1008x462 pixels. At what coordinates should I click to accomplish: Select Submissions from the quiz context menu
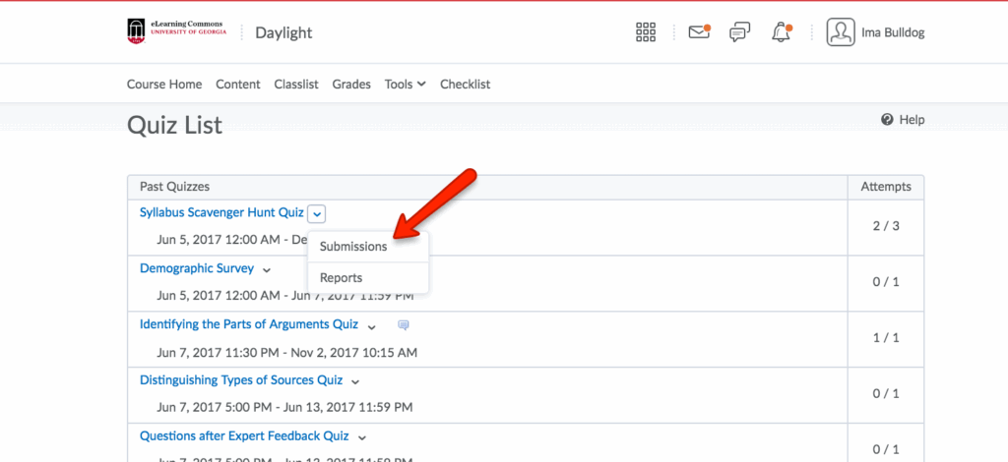point(353,247)
